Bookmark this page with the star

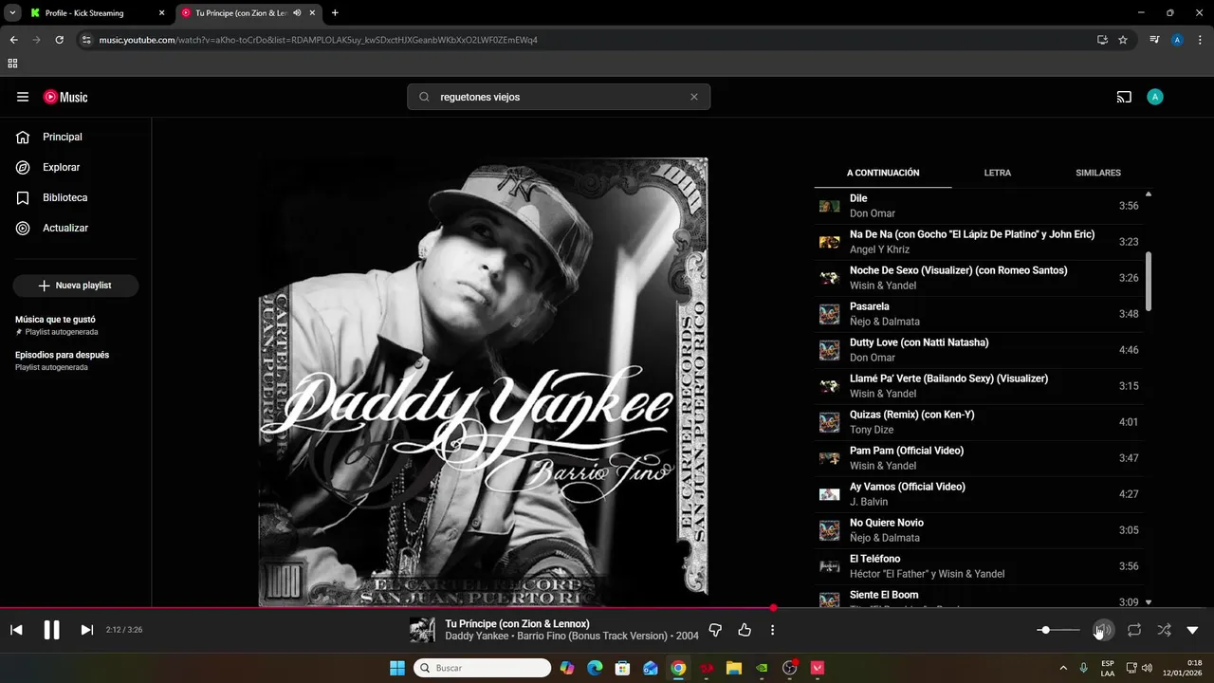pos(1123,40)
